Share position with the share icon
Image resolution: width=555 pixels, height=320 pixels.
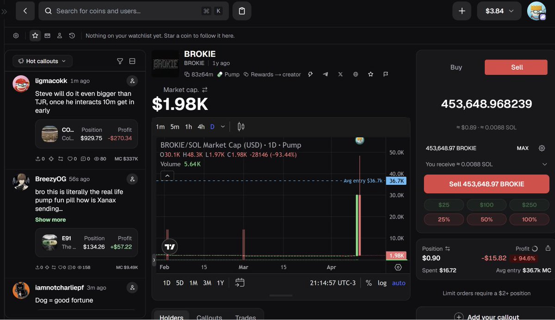tap(549, 248)
